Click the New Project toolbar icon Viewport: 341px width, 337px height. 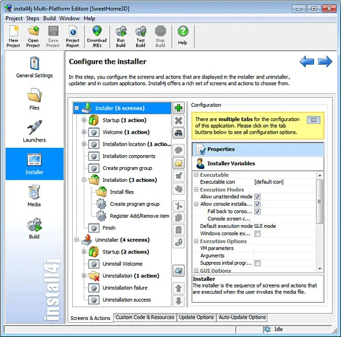14,35
